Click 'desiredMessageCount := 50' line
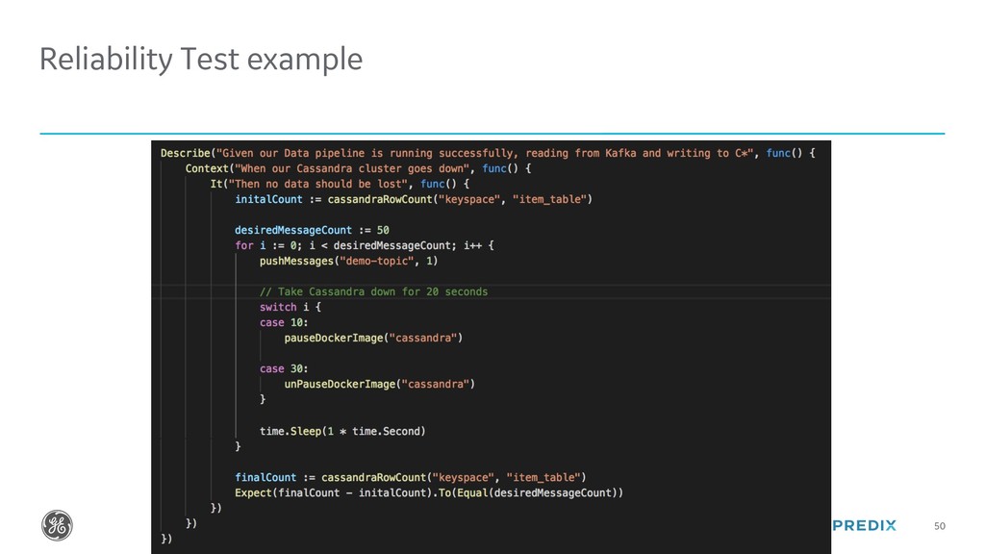 [312, 230]
